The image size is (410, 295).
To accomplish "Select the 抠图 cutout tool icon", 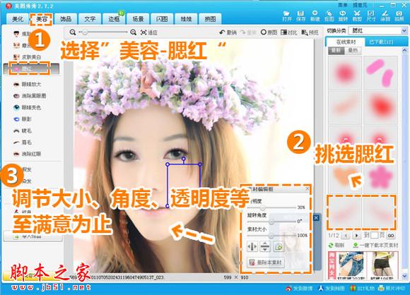I will 329,16.
